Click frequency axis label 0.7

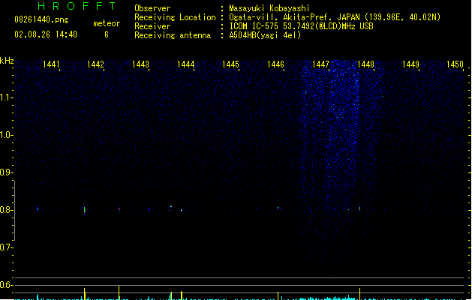pyautogui.click(x=6, y=247)
